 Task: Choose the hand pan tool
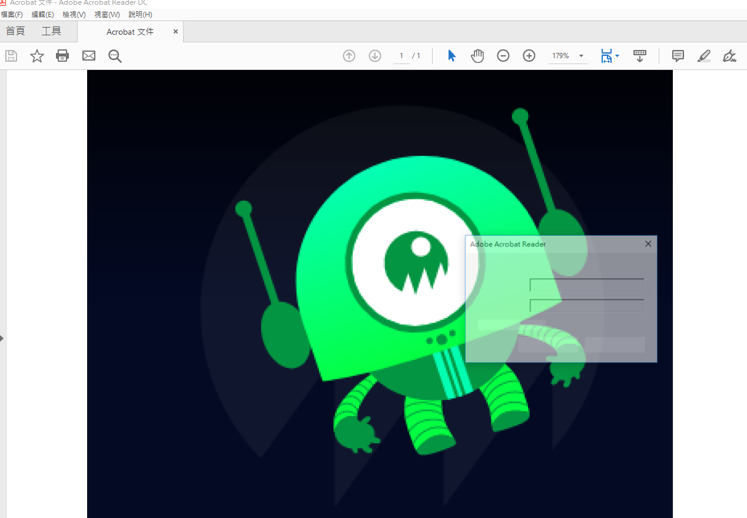pos(477,56)
